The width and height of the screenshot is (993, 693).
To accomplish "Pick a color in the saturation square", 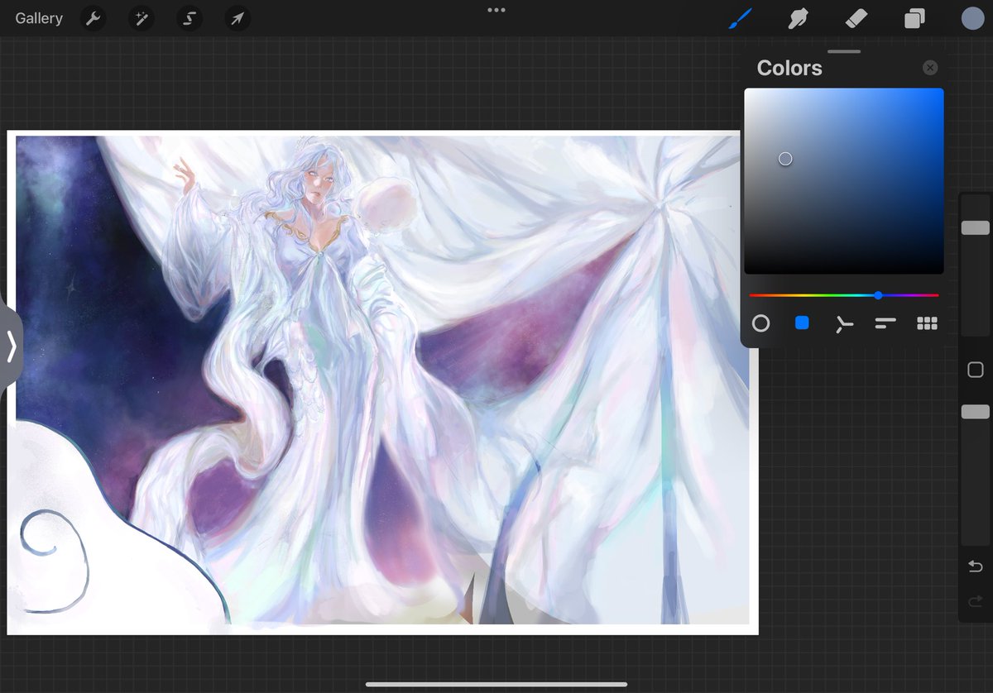I will 844,181.
